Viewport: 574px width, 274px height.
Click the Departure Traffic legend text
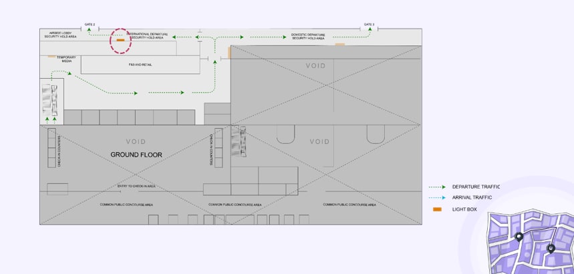475,187
